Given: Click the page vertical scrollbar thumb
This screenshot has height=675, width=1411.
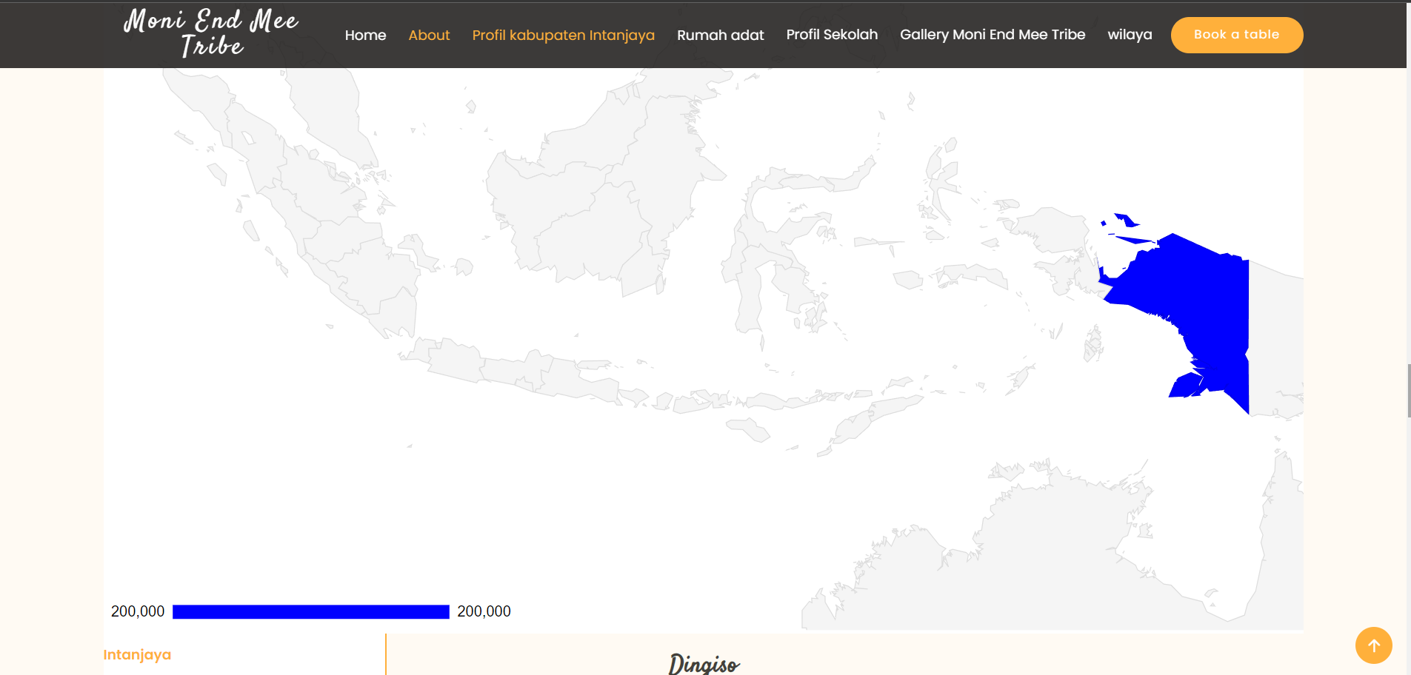Looking at the screenshot, I should (x=1408, y=391).
